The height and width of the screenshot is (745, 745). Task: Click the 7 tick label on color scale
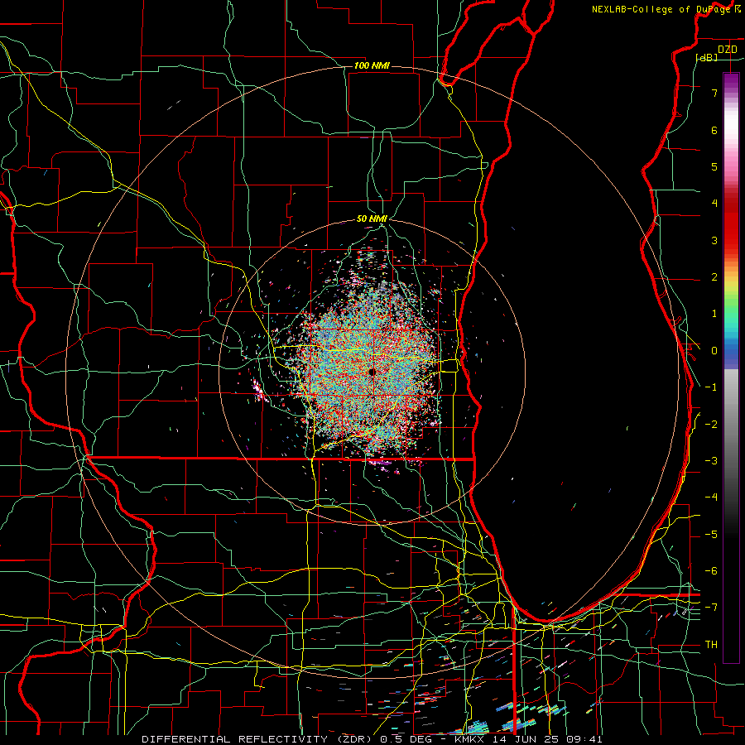click(714, 93)
